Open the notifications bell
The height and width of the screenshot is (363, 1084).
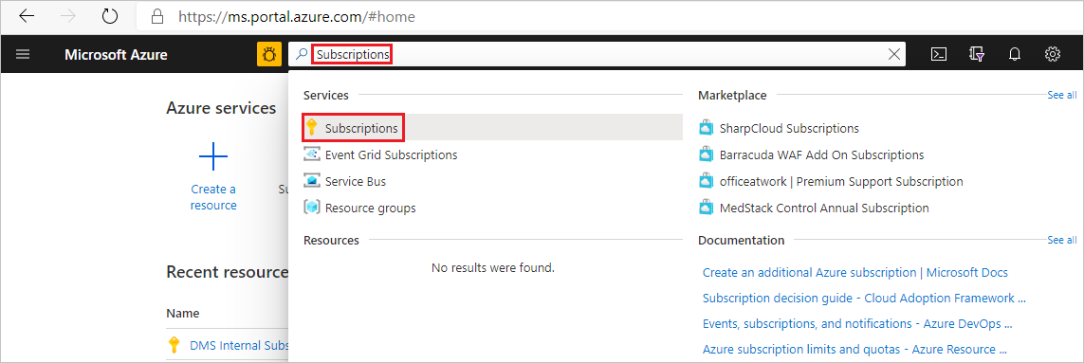coord(1015,55)
